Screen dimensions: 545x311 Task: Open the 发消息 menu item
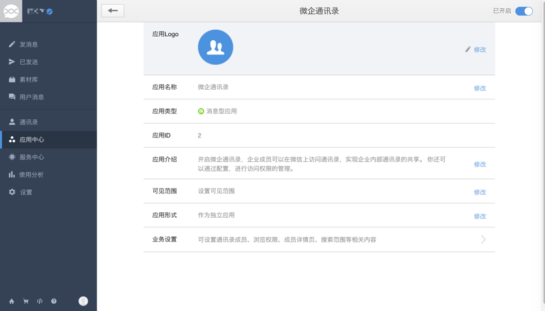click(48, 44)
